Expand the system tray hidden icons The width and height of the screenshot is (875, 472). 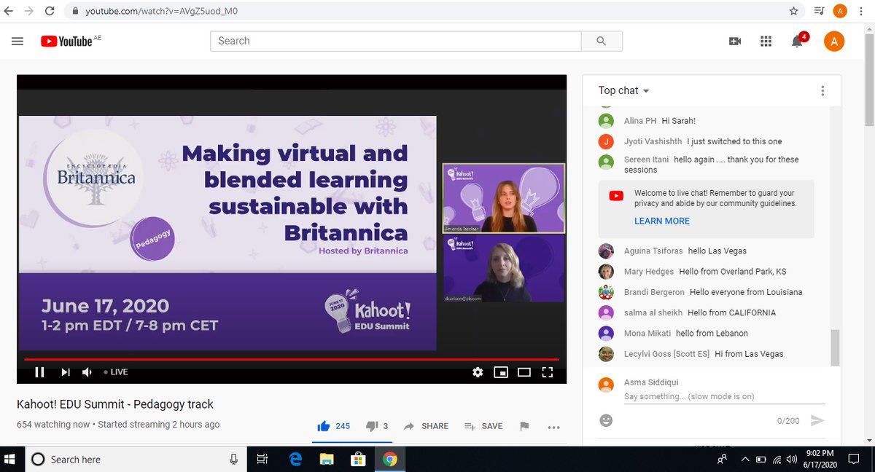tap(744, 459)
